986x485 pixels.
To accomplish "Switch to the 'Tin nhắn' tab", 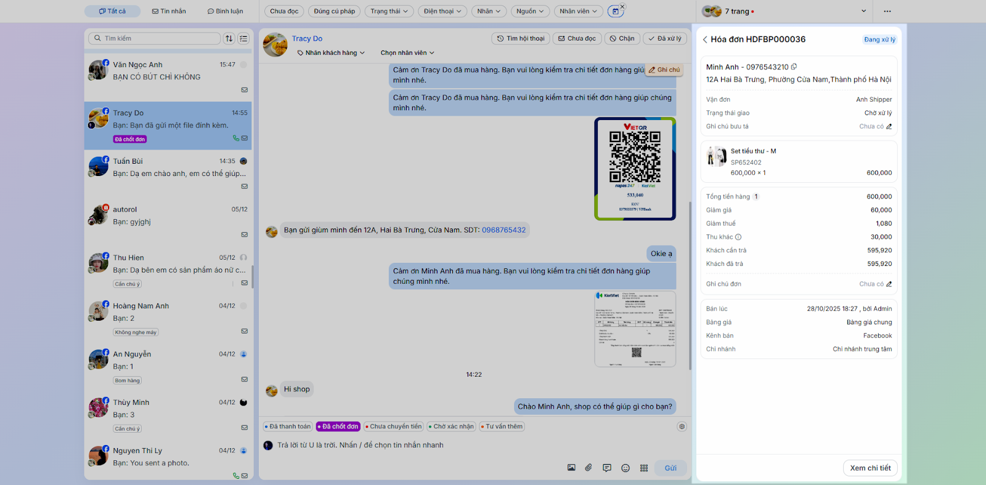I will click(169, 11).
